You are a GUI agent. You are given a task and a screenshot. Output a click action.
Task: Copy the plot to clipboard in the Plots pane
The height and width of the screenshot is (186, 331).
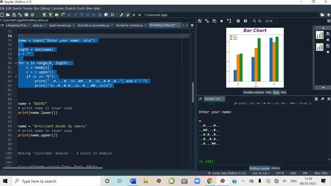point(214,21)
